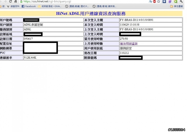The image size is (187, 132).
Task: Click the 服務設定 status value
Action: point(126,48)
